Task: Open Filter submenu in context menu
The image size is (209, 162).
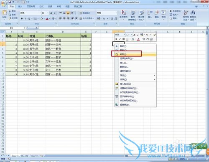Action: click(x=135, y=75)
